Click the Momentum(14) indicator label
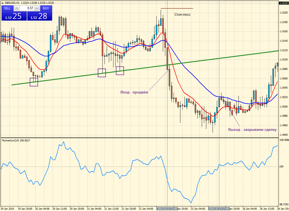 click(16, 140)
